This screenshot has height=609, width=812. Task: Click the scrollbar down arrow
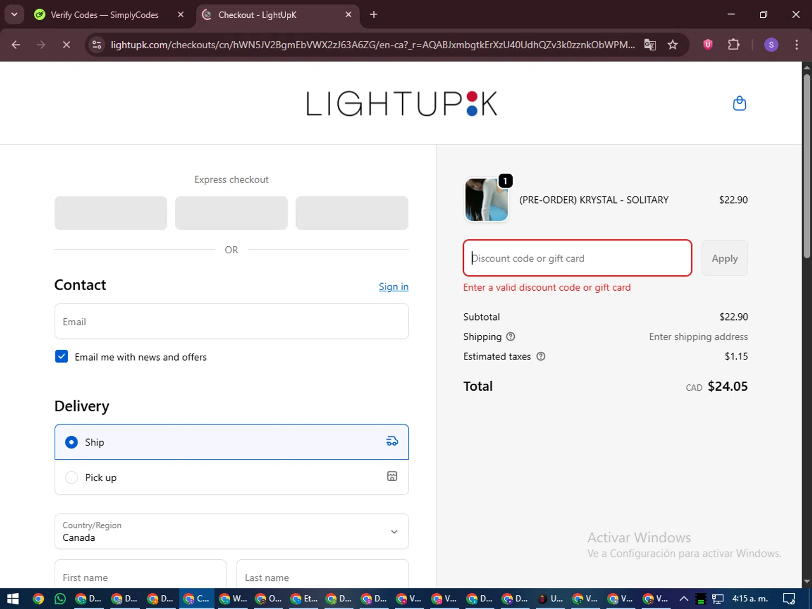click(807, 581)
